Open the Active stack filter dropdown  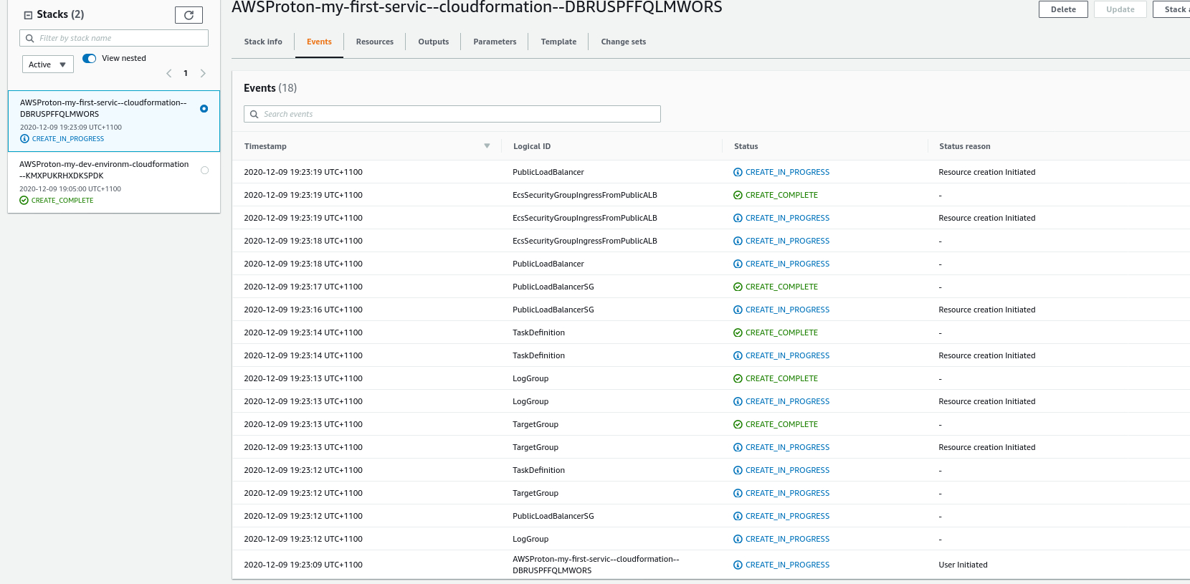[48, 64]
